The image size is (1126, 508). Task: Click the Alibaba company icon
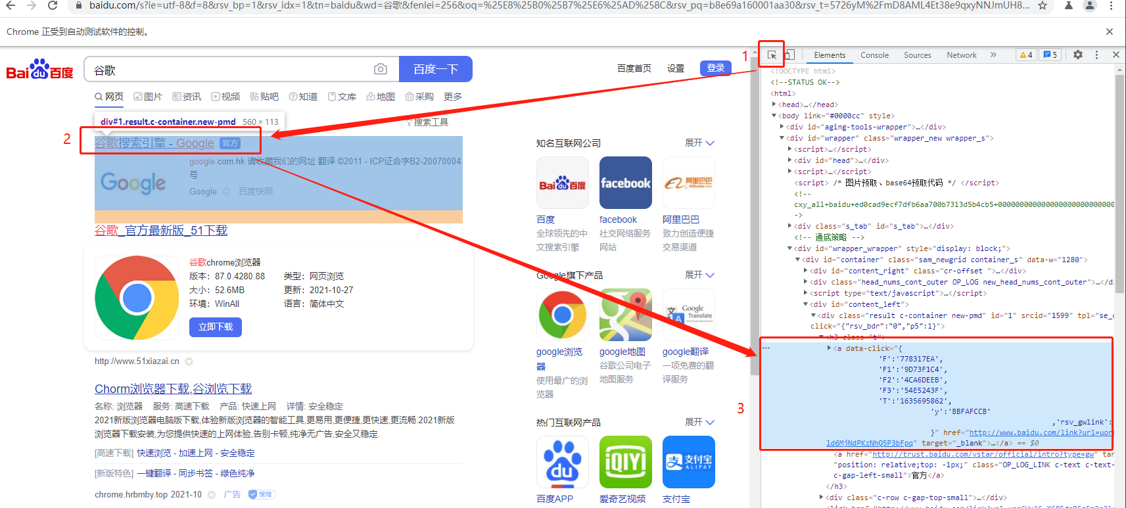click(x=689, y=183)
